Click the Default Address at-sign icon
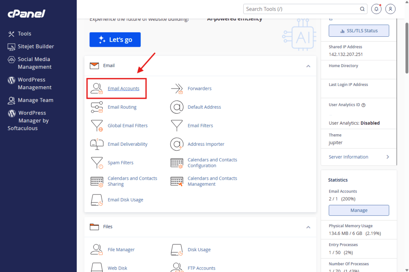409x272 pixels. [177, 107]
